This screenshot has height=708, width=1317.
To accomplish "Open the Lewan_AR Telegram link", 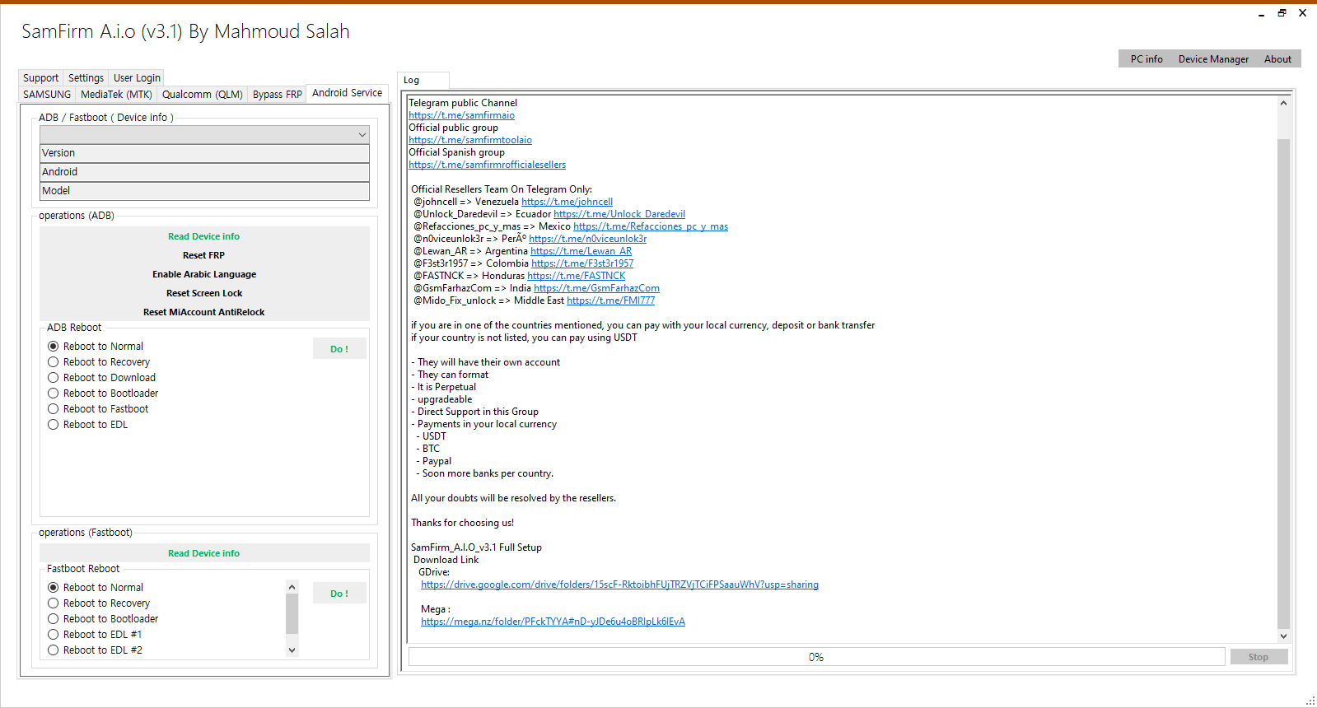I will pyautogui.click(x=581, y=251).
